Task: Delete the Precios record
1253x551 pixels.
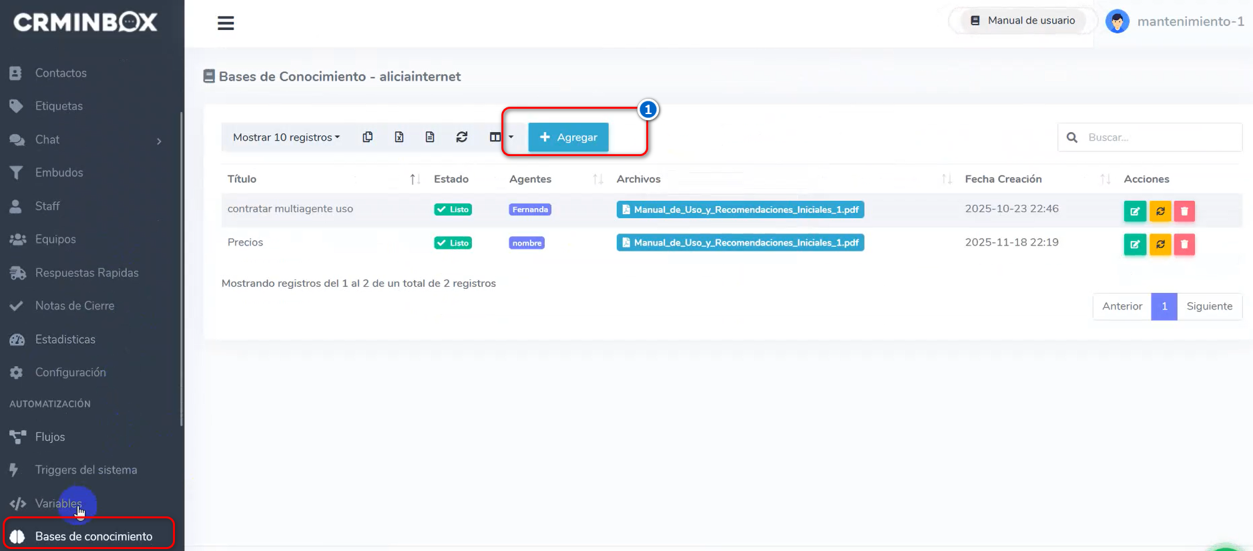Action: tap(1184, 244)
